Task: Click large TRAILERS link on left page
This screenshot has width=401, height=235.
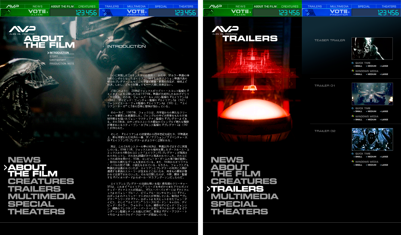Action: pos(34,189)
